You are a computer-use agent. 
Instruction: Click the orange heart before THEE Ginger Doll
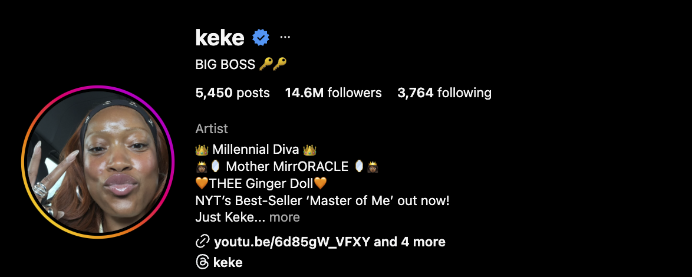point(202,184)
